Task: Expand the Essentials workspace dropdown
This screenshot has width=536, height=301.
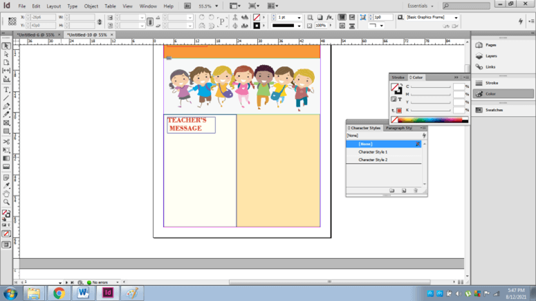Action: (x=421, y=6)
